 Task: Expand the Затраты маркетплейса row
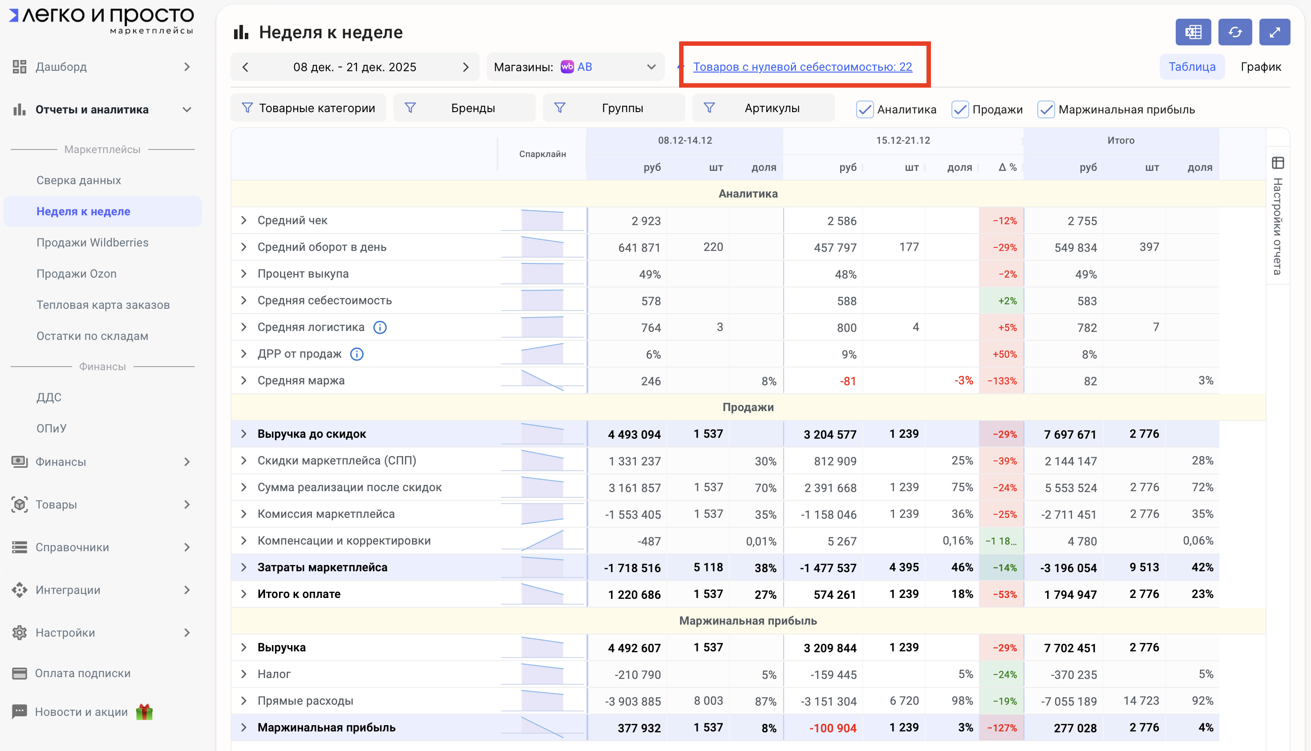tap(243, 567)
